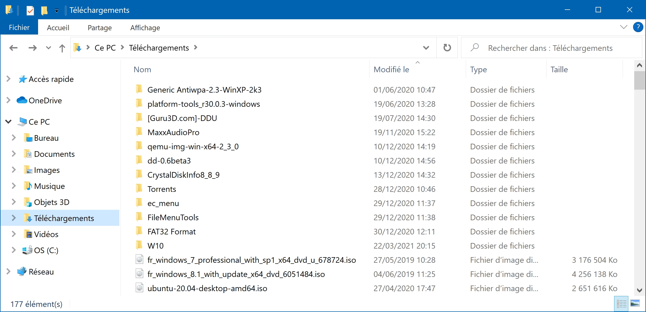Expand the Bureau tree node
The image size is (646, 312).
click(x=14, y=138)
